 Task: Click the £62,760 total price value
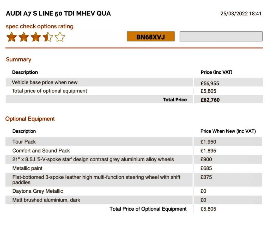point(210,100)
